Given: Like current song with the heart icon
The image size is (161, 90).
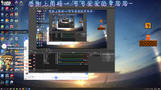Looking at the screenshot, I should point(29,78).
